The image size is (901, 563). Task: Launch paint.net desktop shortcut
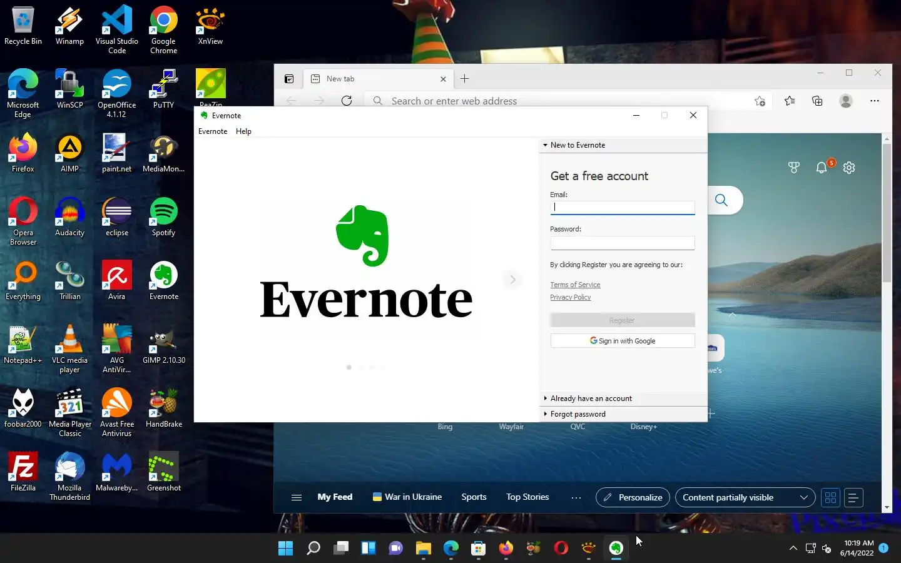coord(117,153)
